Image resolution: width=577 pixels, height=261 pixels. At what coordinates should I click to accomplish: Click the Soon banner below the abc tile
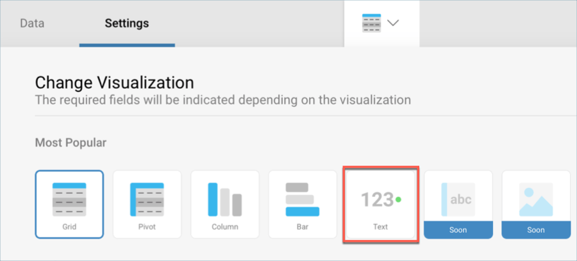point(458,230)
